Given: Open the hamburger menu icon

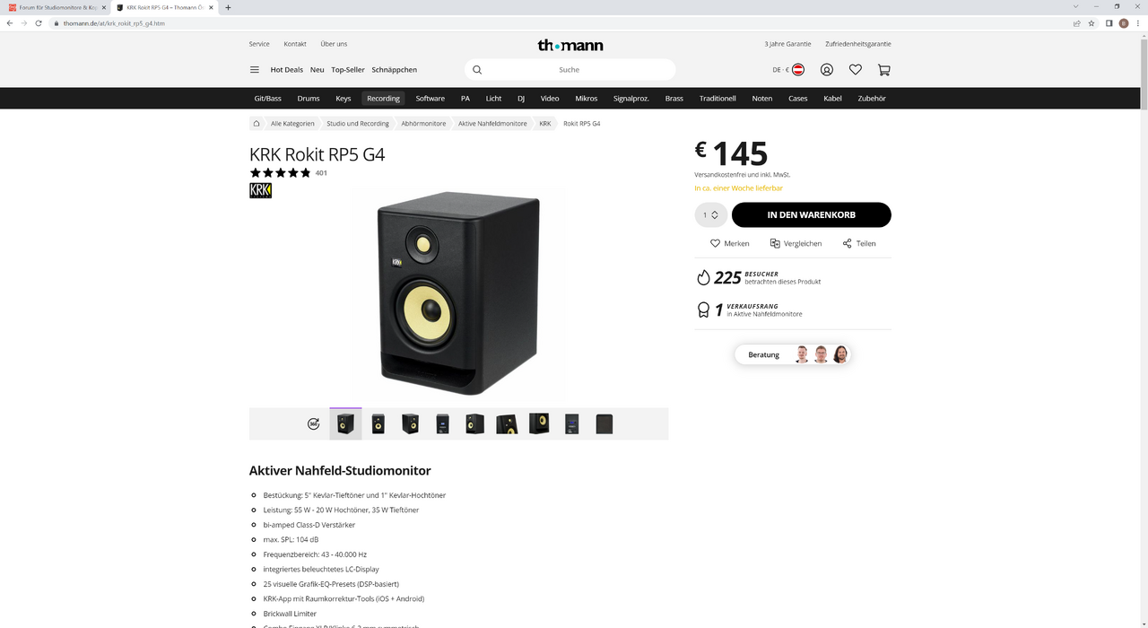Looking at the screenshot, I should 255,70.
